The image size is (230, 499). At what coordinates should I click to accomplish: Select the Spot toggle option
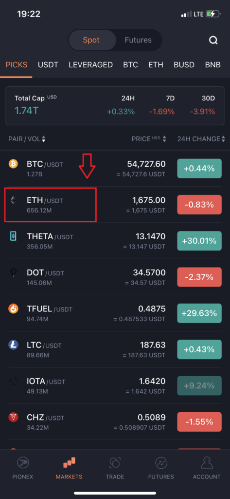point(91,40)
